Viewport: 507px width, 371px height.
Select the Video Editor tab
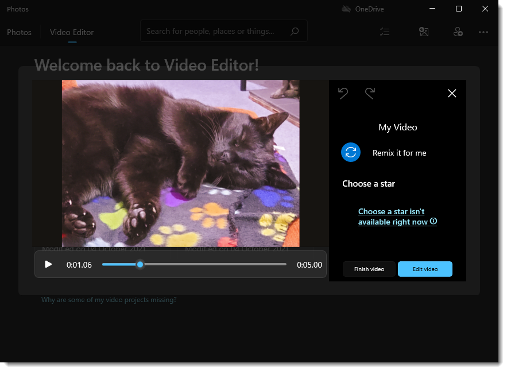point(72,32)
